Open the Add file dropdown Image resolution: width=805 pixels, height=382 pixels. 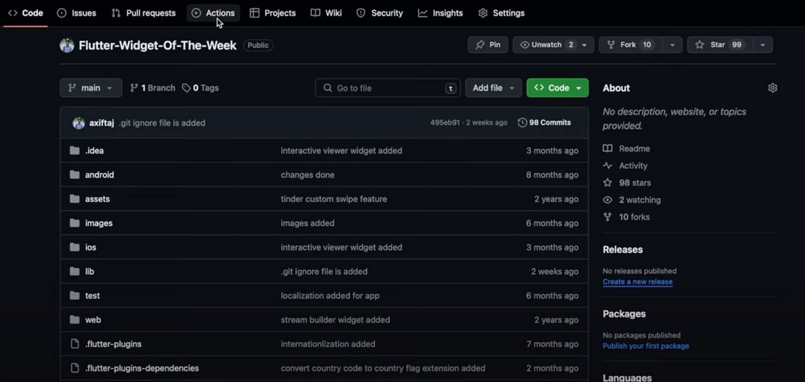(493, 88)
